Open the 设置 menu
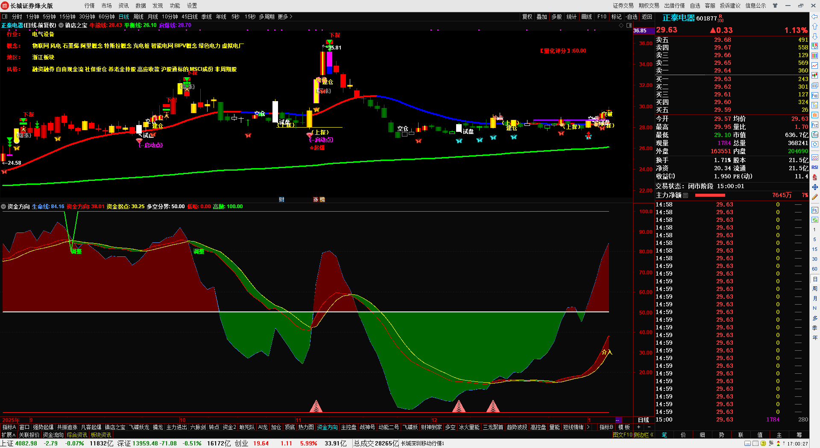The height and width of the screenshot is (448, 820). point(192,6)
